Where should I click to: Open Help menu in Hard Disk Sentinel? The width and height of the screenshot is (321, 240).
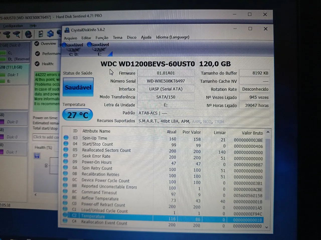pyautogui.click(x=33, y=25)
